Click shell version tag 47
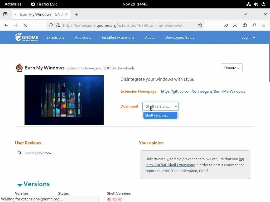 point(120,199)
